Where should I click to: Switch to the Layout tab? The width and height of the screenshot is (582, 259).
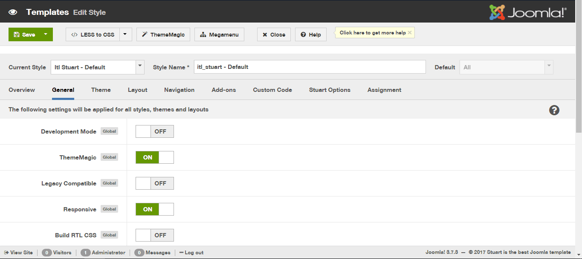137,90
